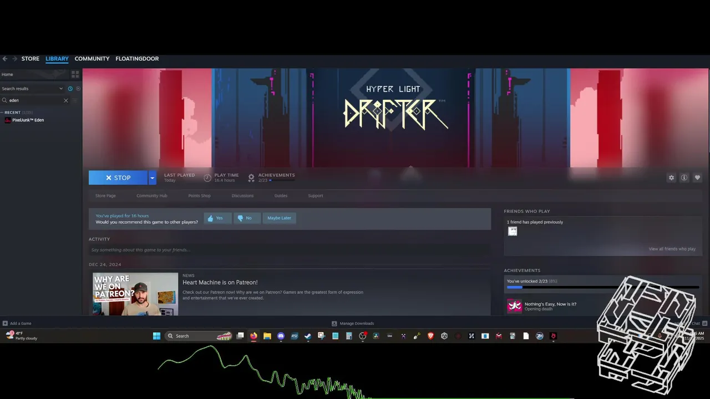Clear the eden search text
This screenshot has width=710, height=399.
[x=65, y=100]
